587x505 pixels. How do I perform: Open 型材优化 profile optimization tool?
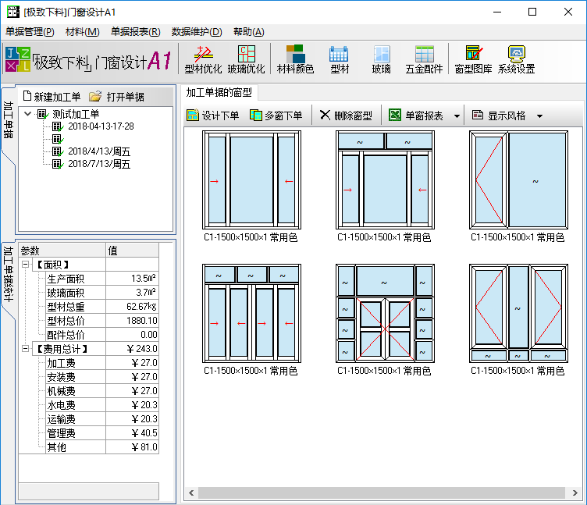[x=203, y=60]
